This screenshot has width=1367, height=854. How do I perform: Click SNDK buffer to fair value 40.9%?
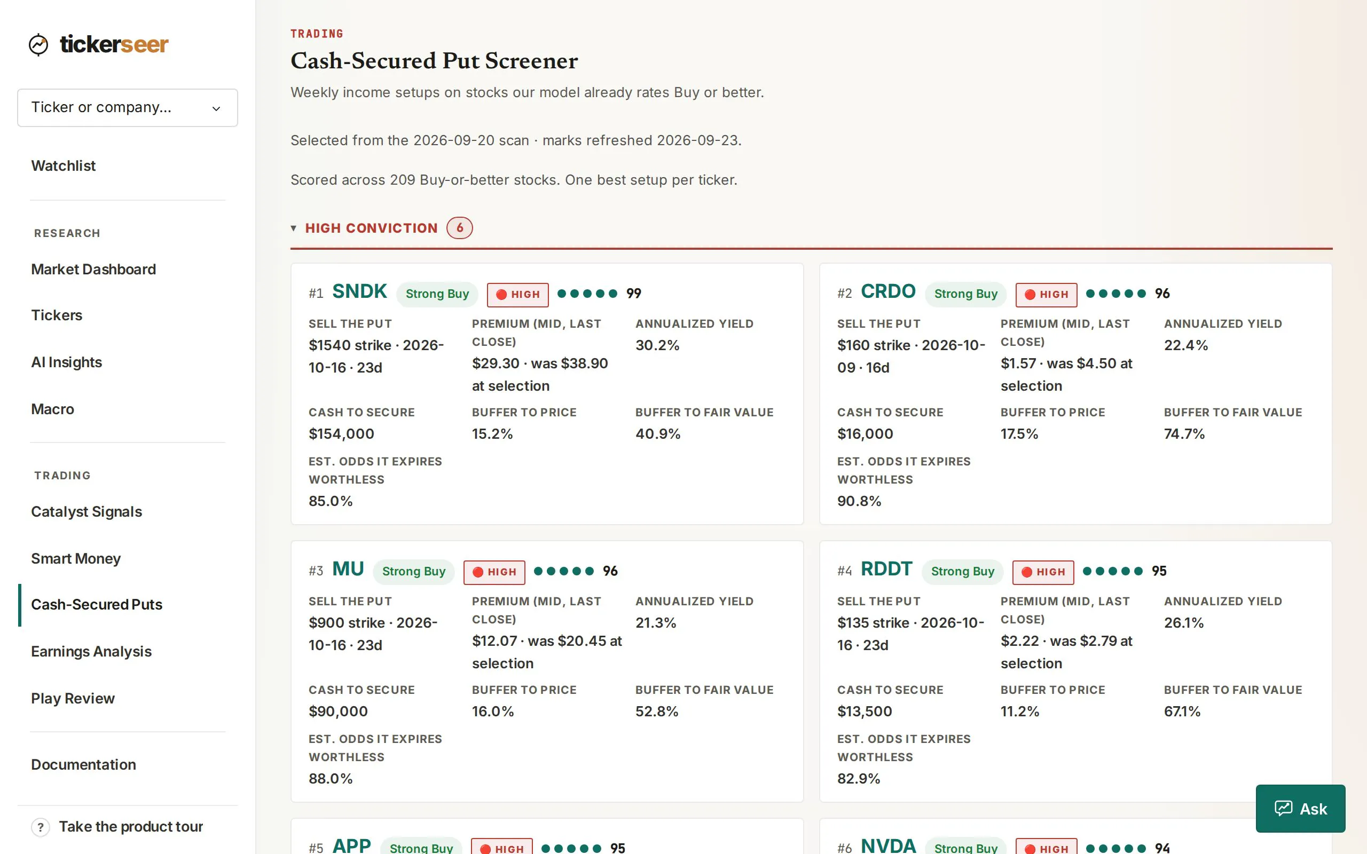pos(658,434)
